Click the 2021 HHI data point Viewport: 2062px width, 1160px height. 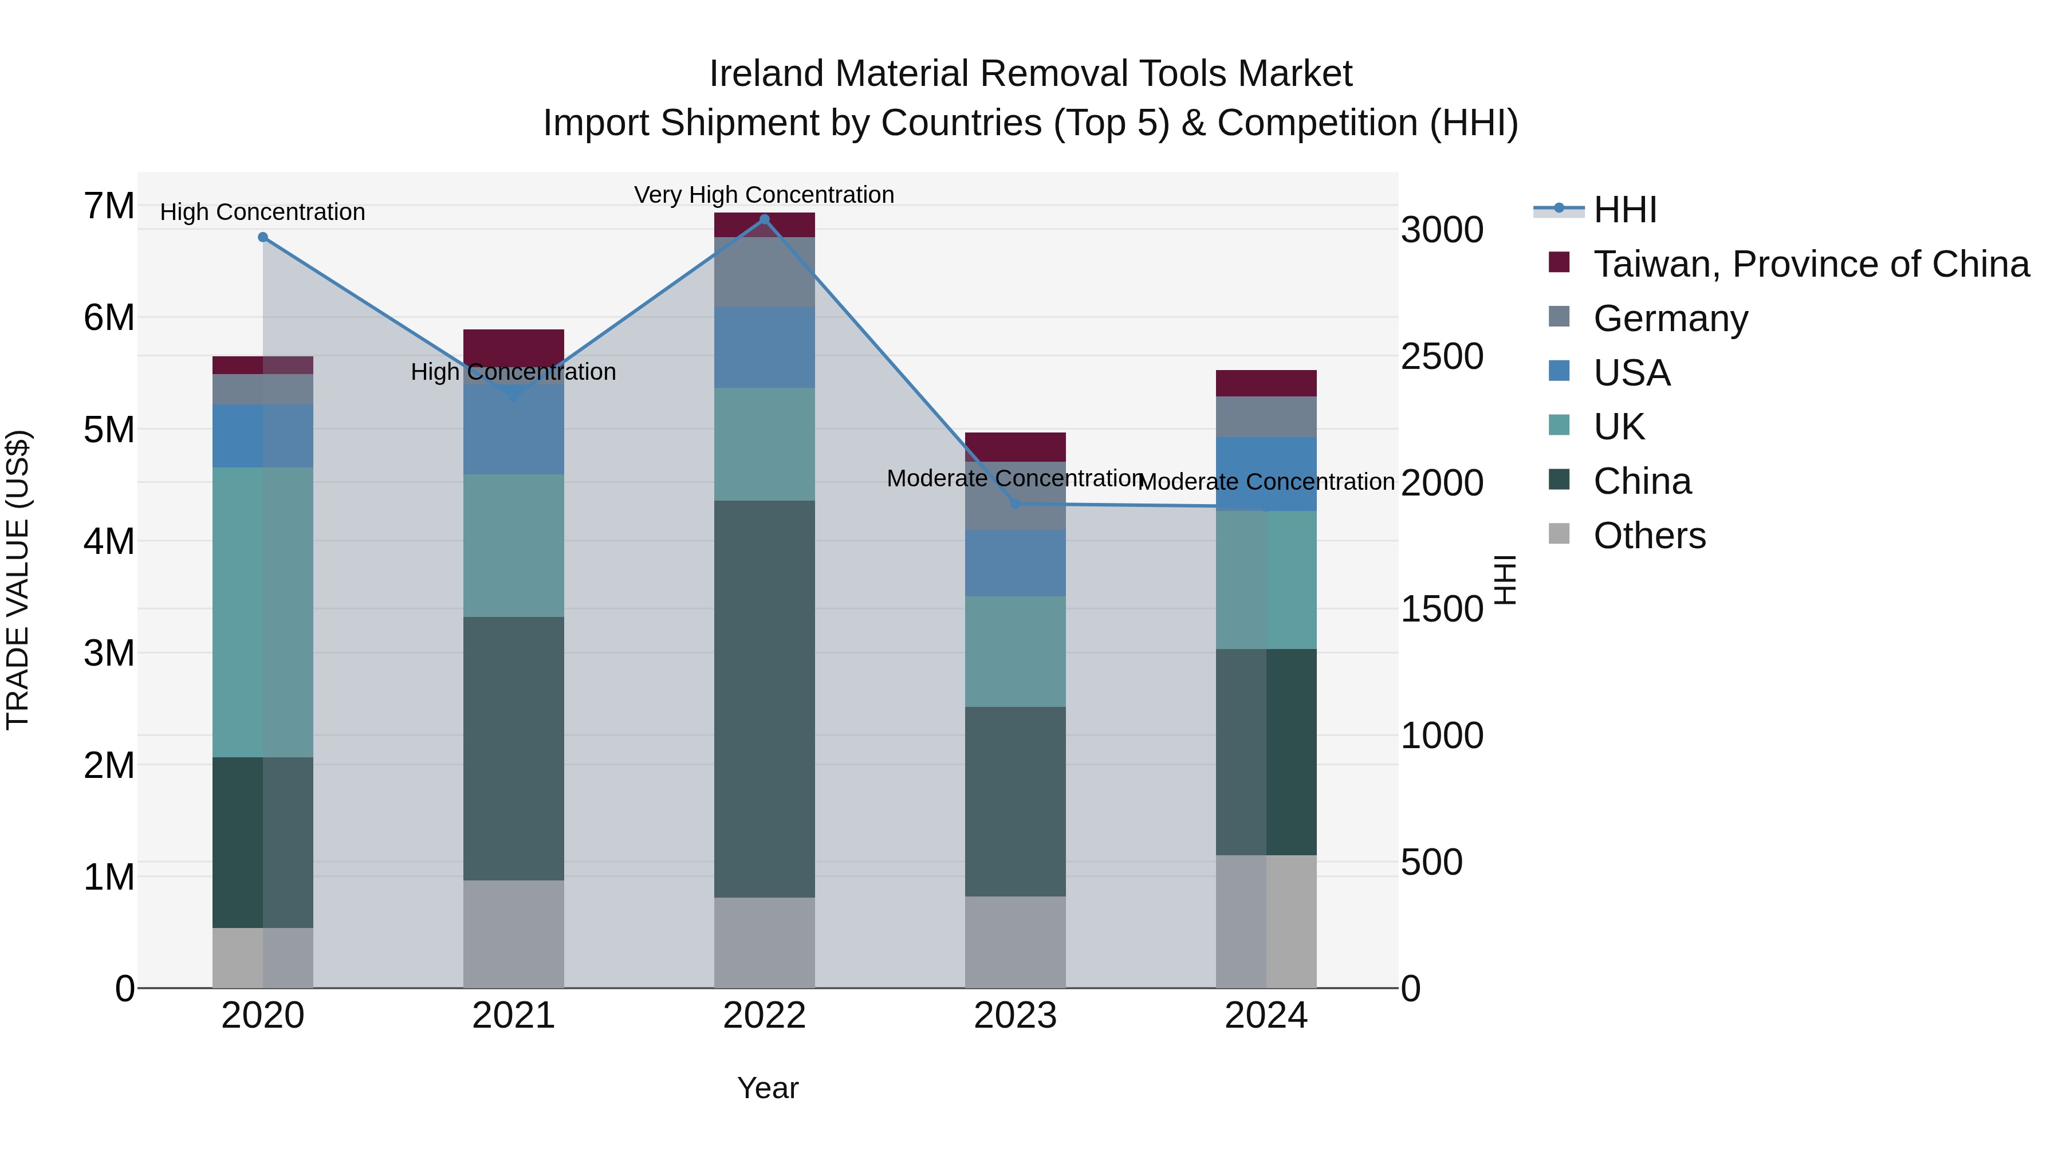(514, 396)
